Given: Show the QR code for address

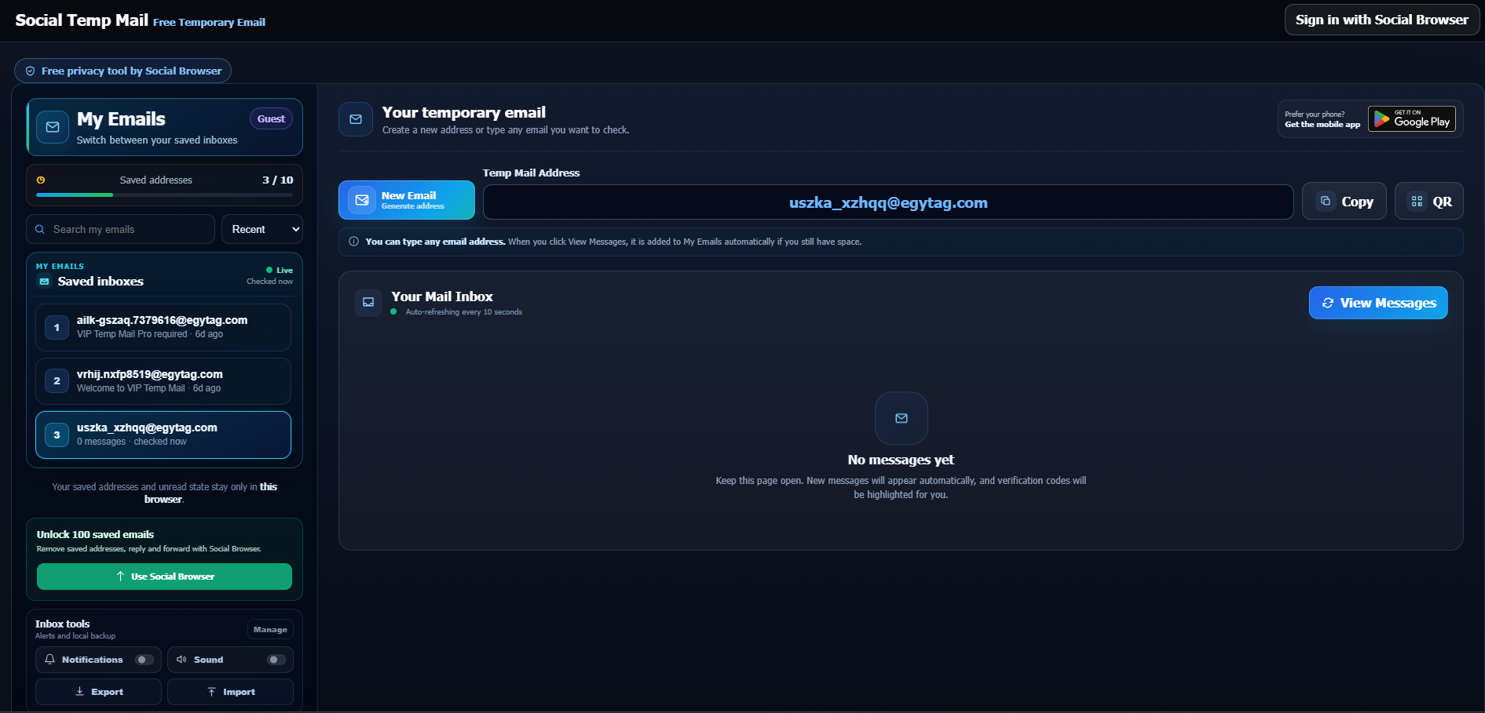Looking at the screenshot, I should [1429, 201].
